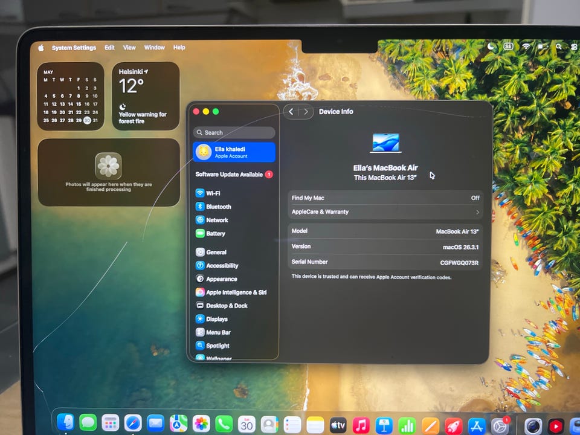Open Messages from the Dock
Screen dimensions: 580x435
[x=88, y=422]
